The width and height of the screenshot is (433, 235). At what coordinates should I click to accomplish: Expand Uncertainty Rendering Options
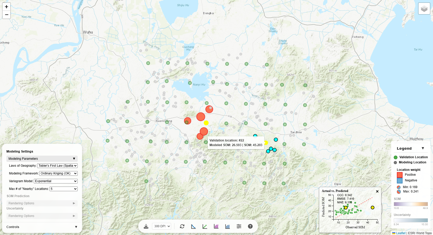42,216
